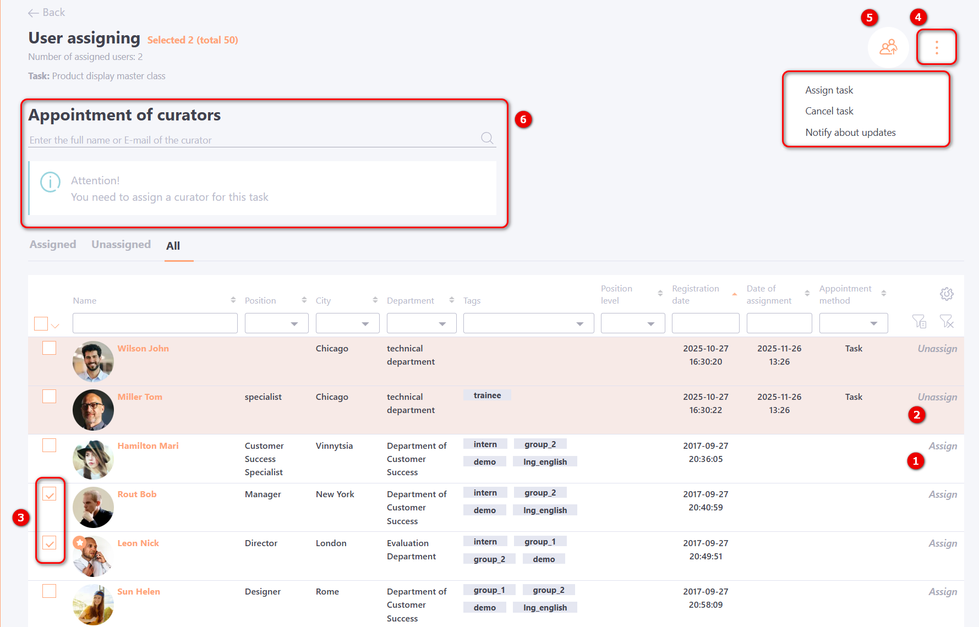
Task: Click the table settings gear icon
Action: click(946, 294)
